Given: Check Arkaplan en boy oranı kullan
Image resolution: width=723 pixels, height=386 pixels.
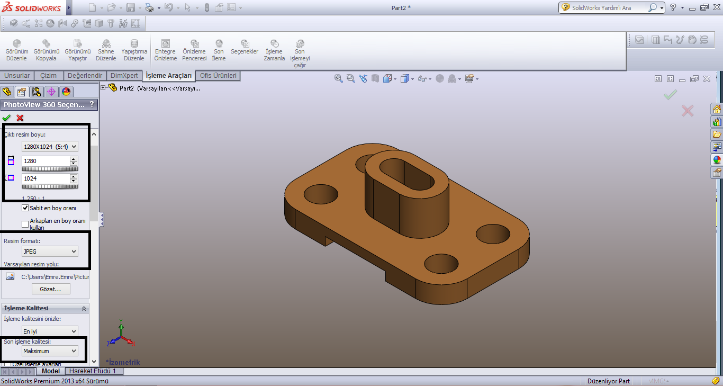Looking at the screenshot, I should point(24,224).
